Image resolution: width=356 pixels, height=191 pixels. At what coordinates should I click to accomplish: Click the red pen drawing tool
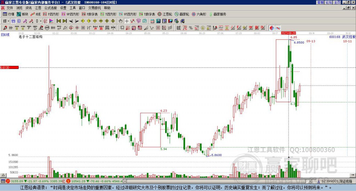[x=5, y=28]
